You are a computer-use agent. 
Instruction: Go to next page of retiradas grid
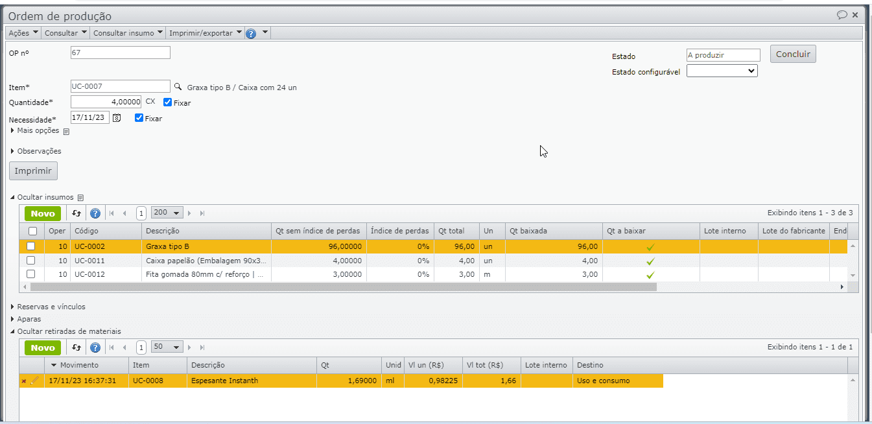pyautogui.click(x=189, y=347)
